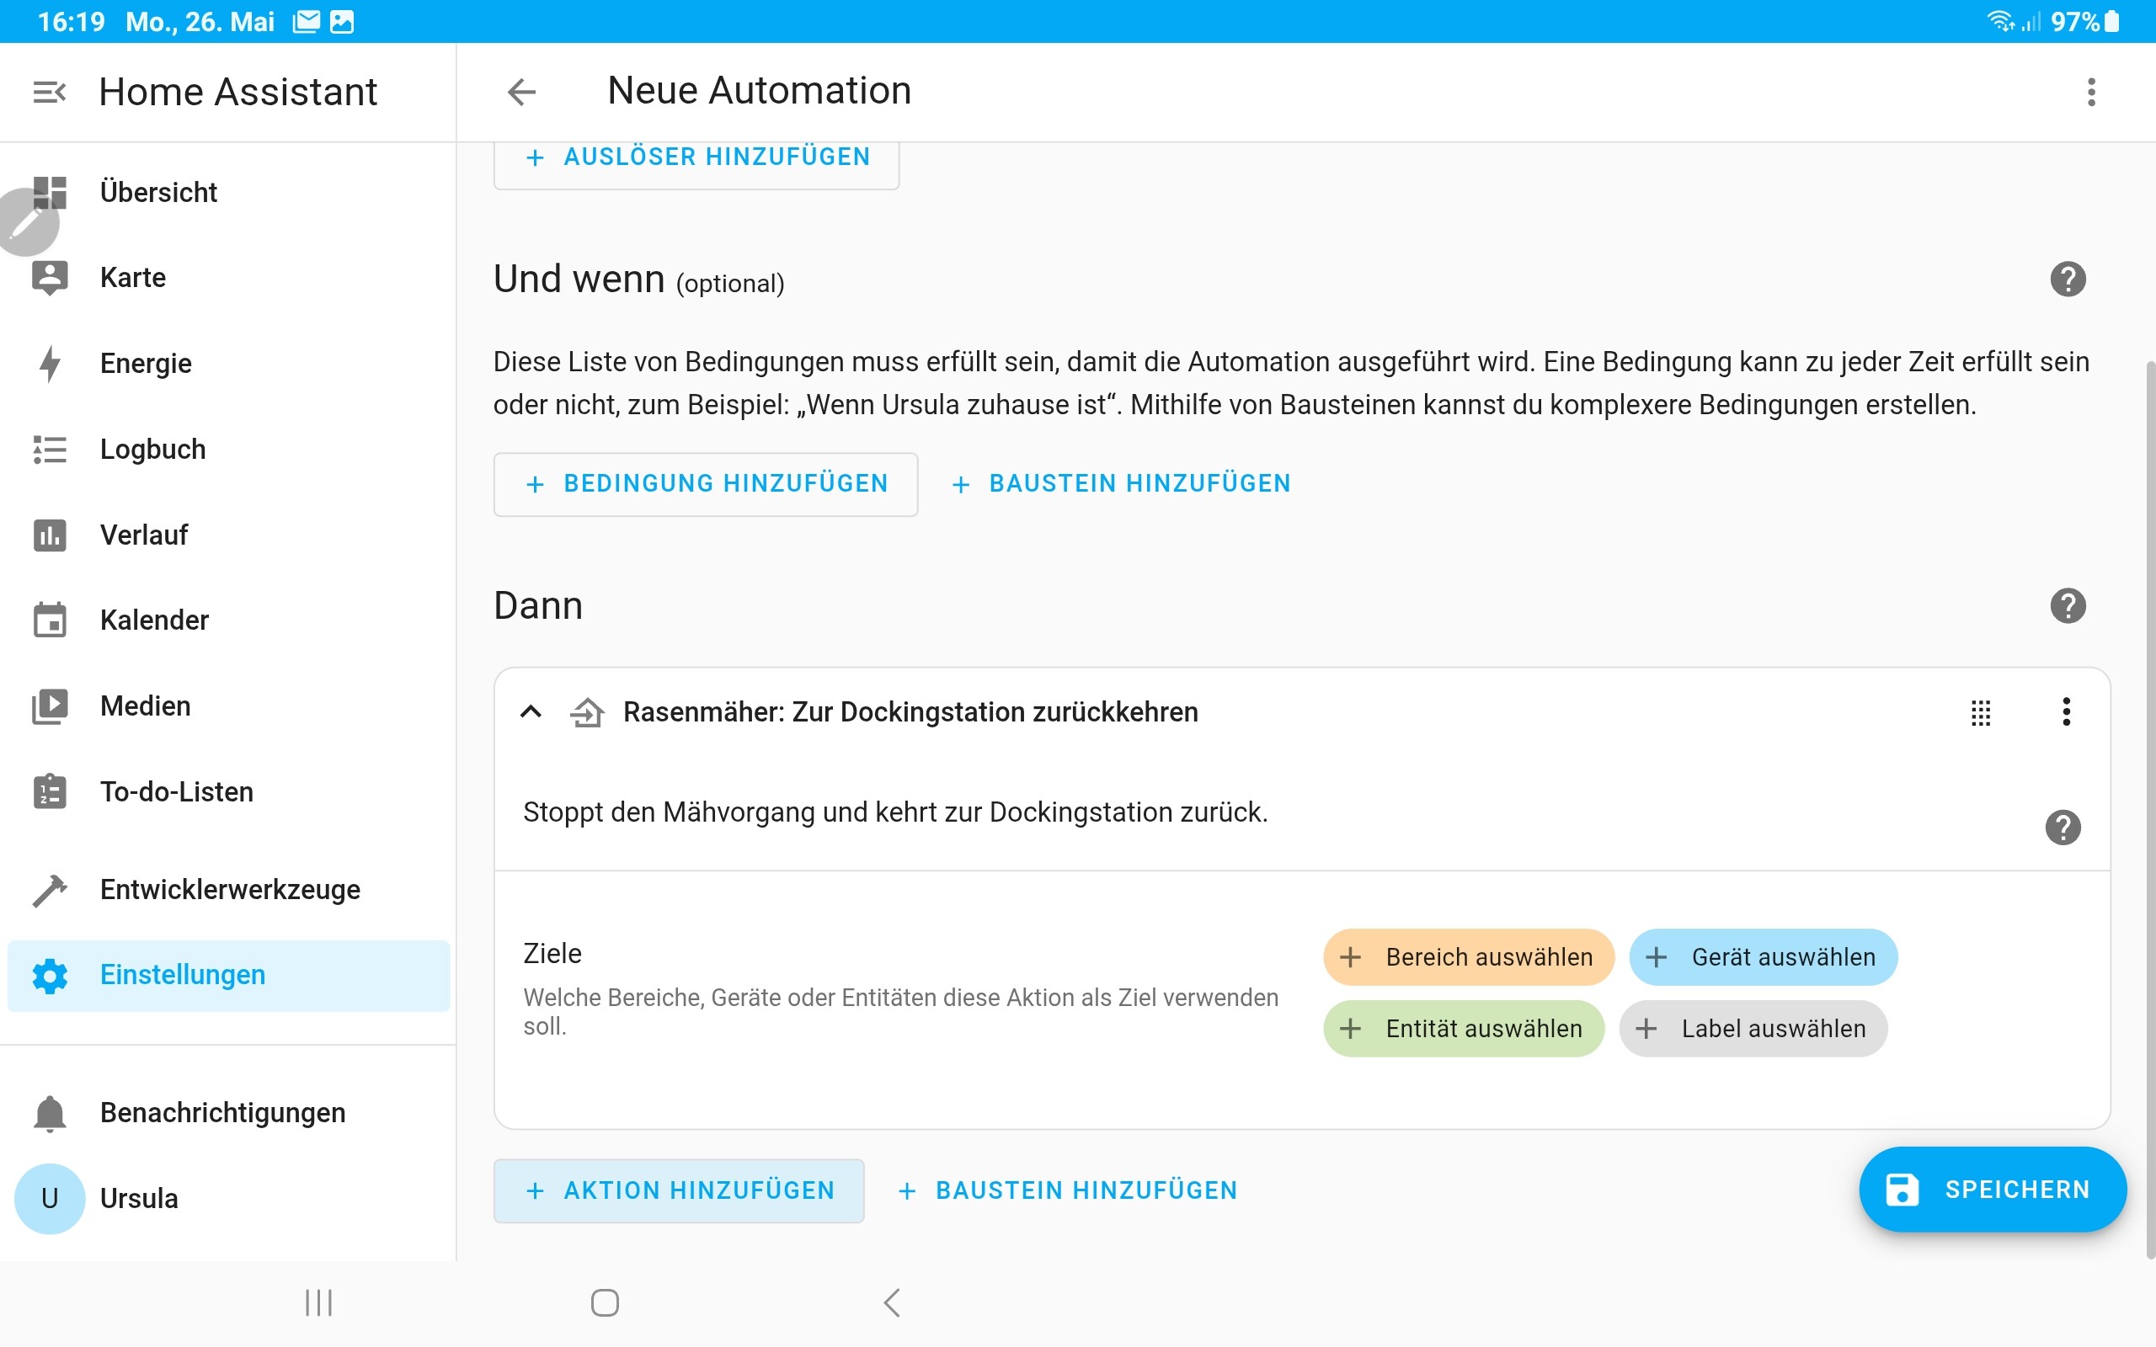Open the Benachrichtigungen bell icon
The width and height of the screenshot is (2156, 1347).
(x=50, y=1114)
